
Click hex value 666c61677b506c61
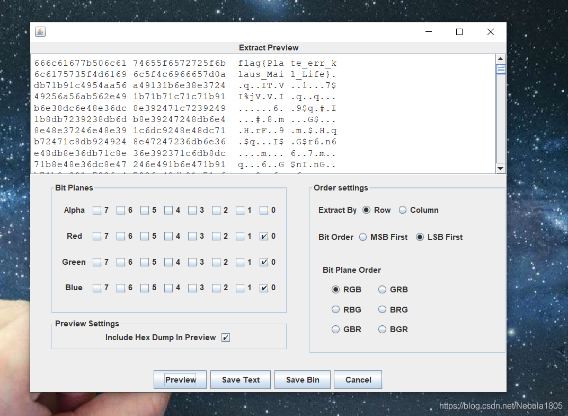pos(80,63)
